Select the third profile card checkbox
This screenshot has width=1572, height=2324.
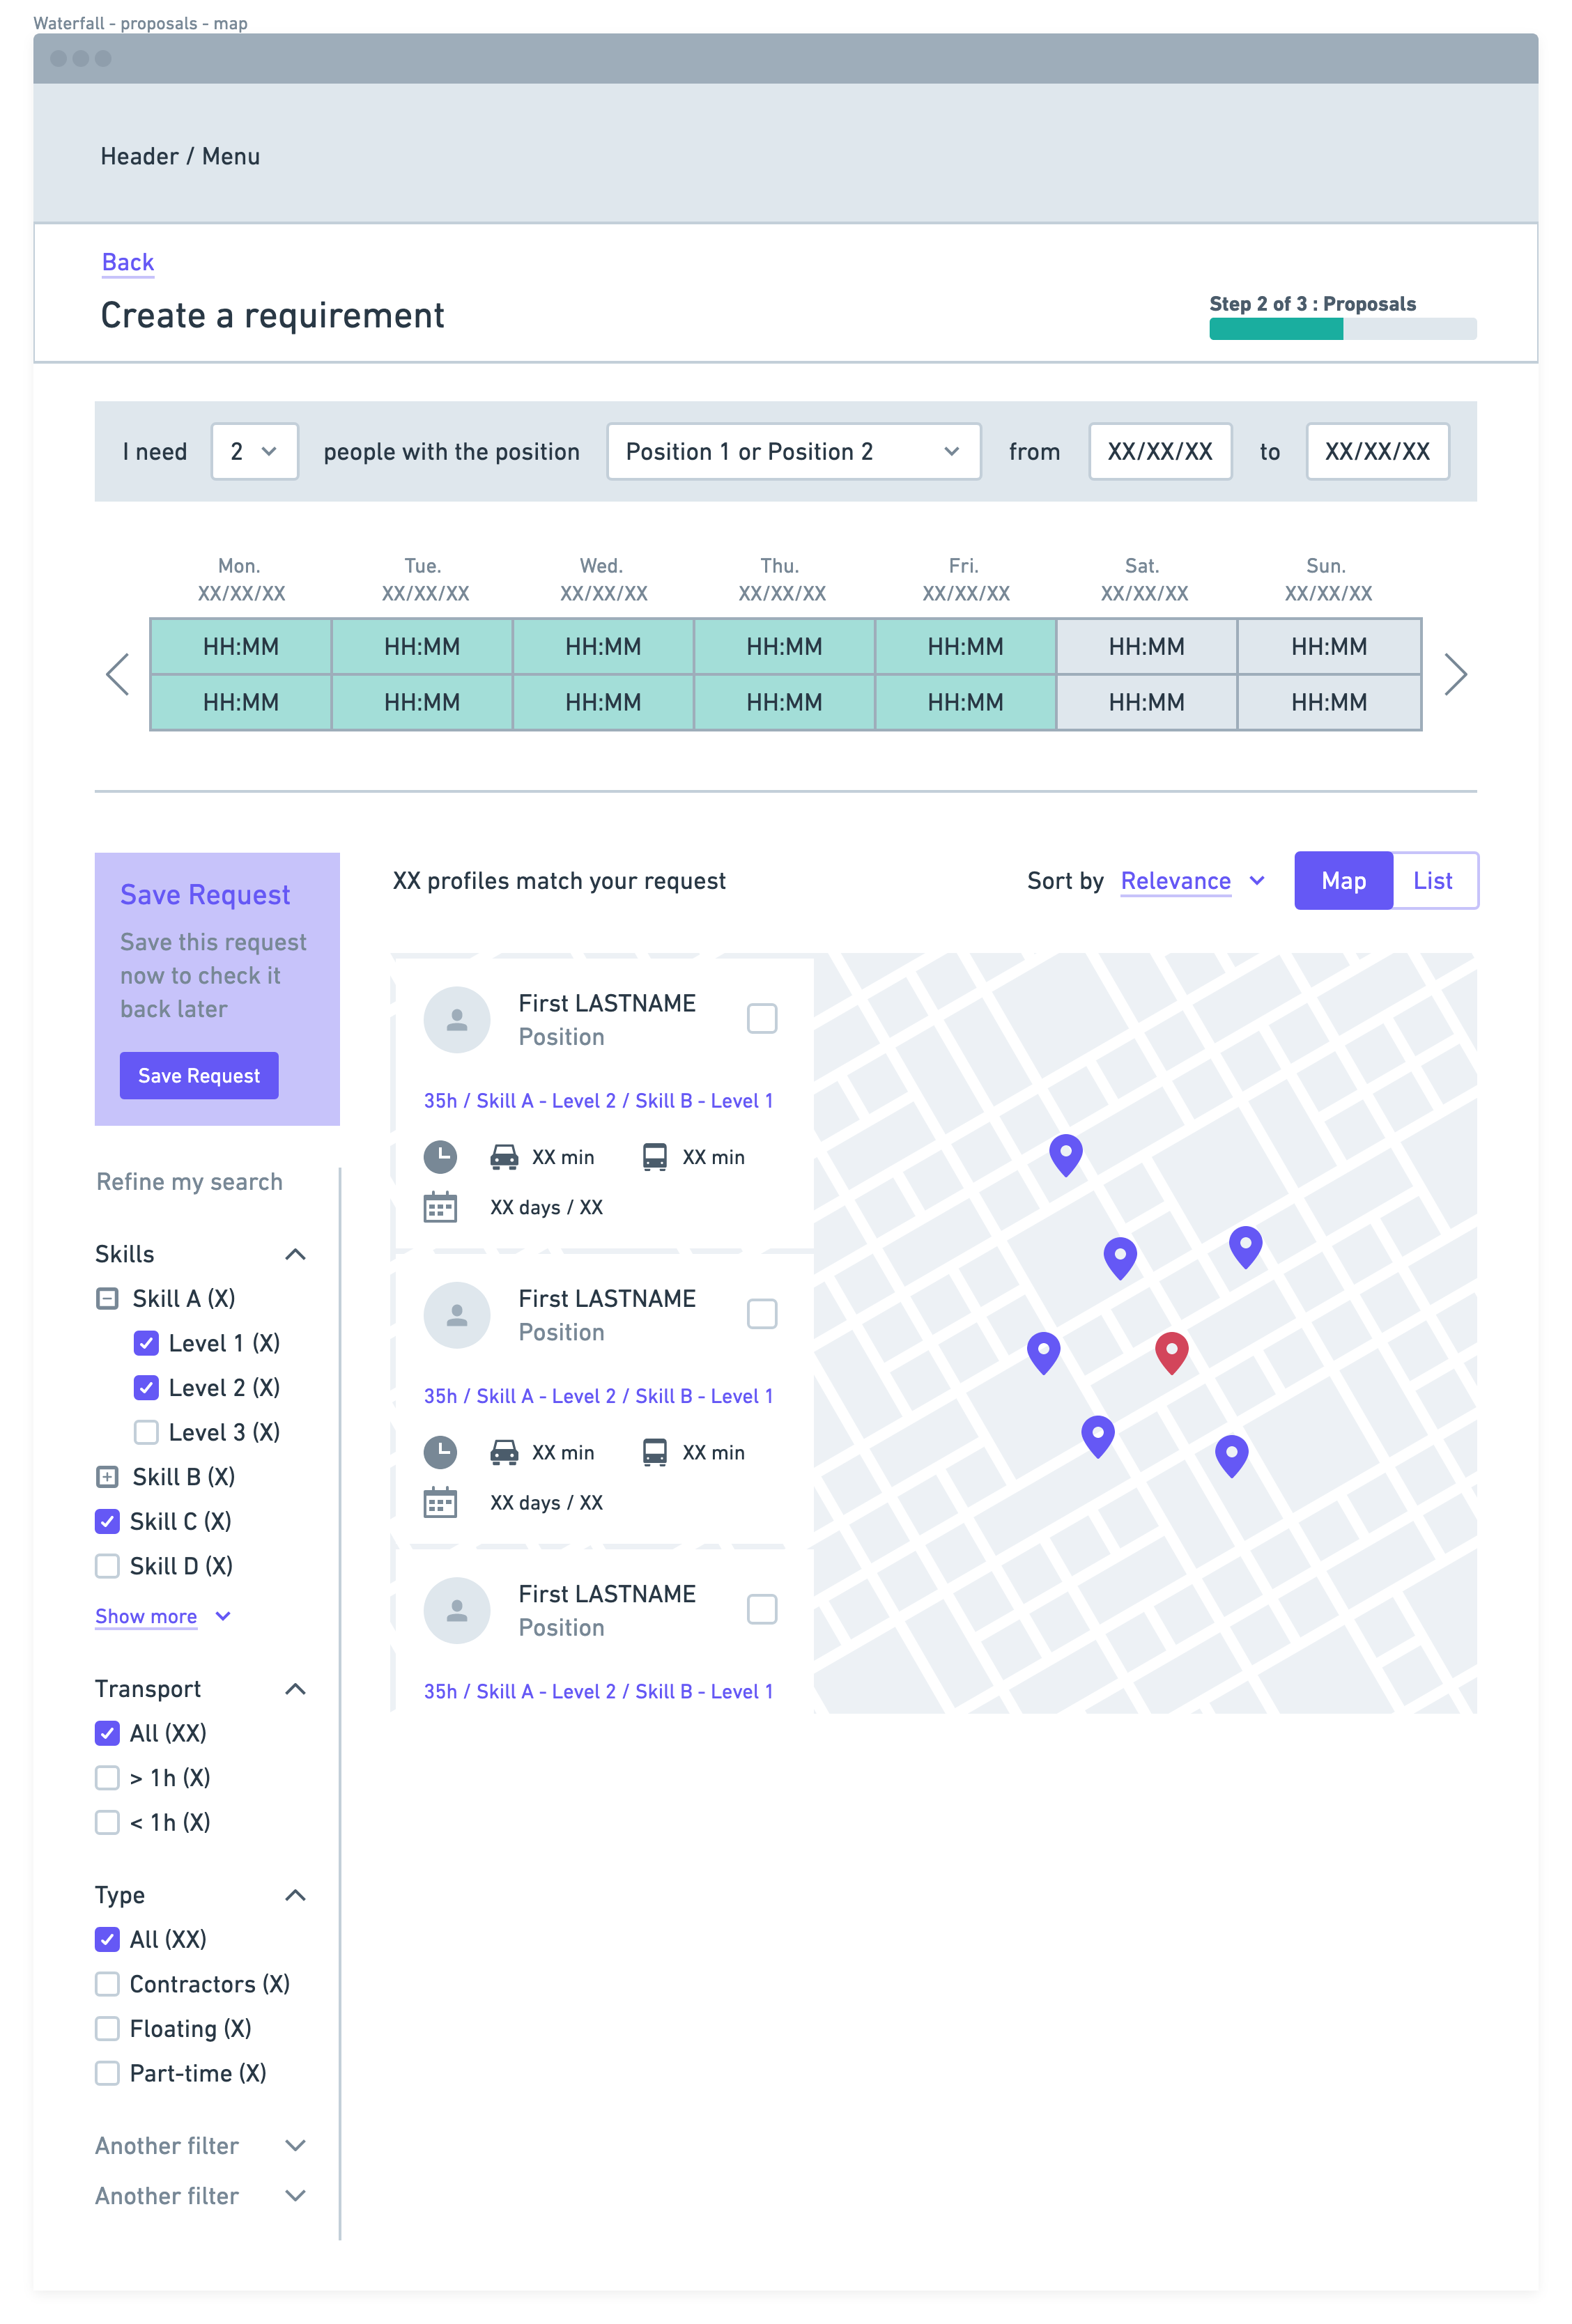(762, 1609)
